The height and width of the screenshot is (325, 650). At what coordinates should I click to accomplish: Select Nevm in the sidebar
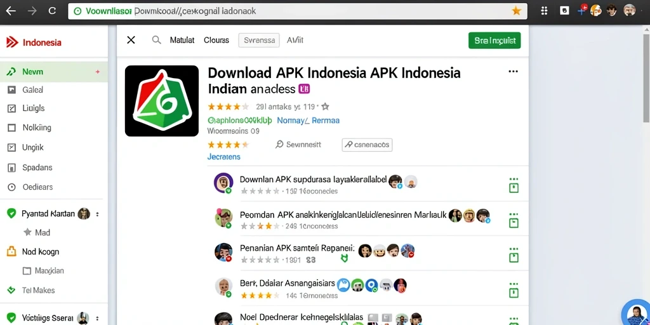tap(54, 72)
